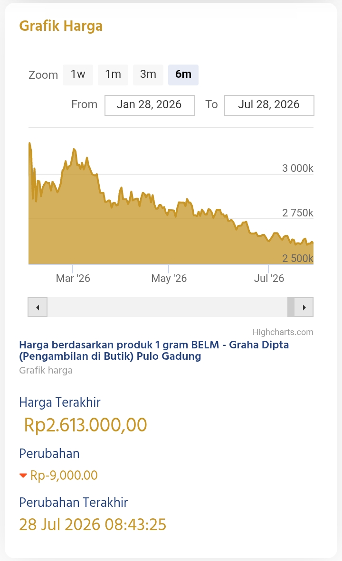Click the navigator scrollbar track
Image resolution: width=342 pixels, height=561 pixels.
(167, 307)
